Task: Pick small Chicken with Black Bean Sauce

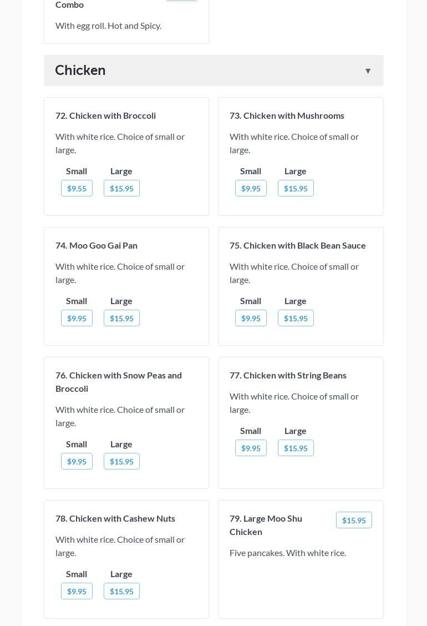Action: (251, 318)
